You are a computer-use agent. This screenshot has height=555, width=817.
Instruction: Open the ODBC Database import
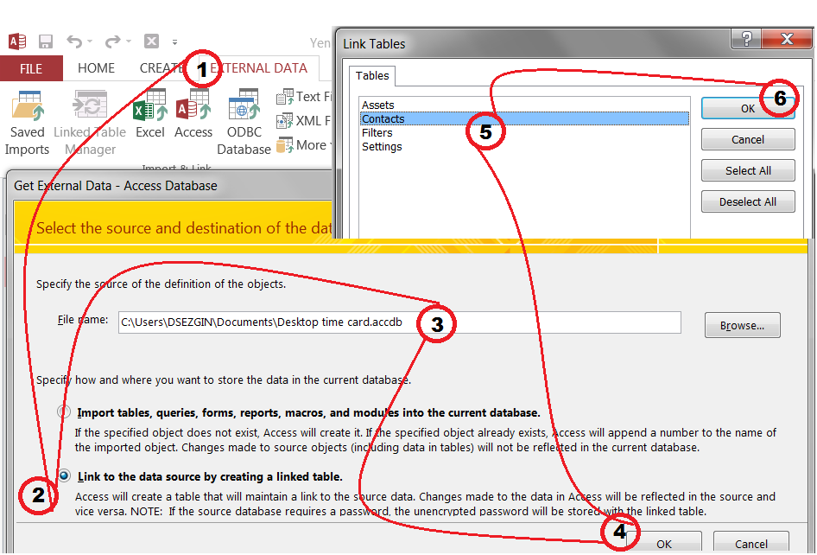click(x=244, y=109)
